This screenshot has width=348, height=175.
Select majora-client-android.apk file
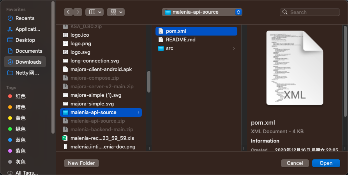(101, 69)
